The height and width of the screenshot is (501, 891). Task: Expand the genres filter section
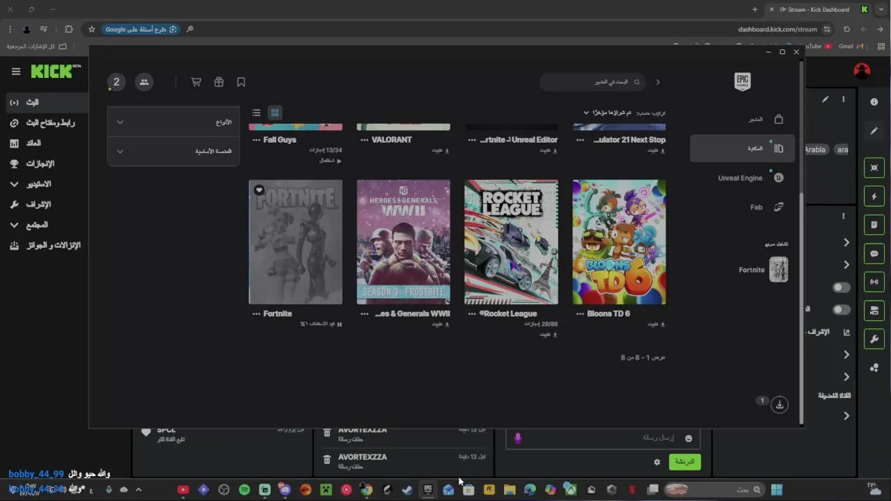(173, 122)
